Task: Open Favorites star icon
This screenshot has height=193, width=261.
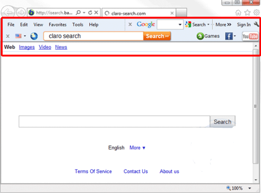Action: pos(247,13)
